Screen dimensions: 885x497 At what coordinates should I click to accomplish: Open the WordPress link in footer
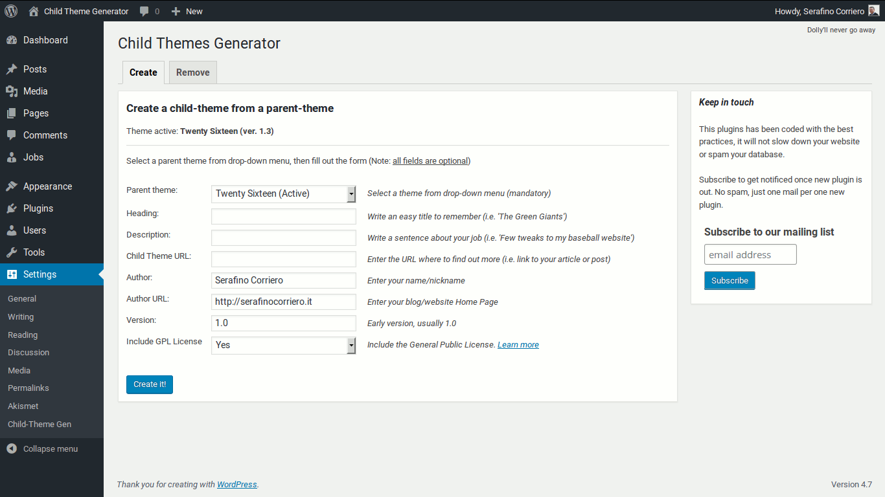(237, 485)
